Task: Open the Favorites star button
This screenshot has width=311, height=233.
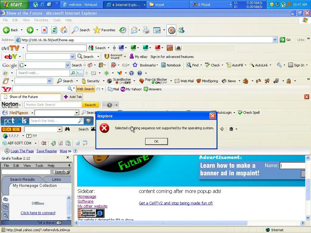Action: click(104, 30)
